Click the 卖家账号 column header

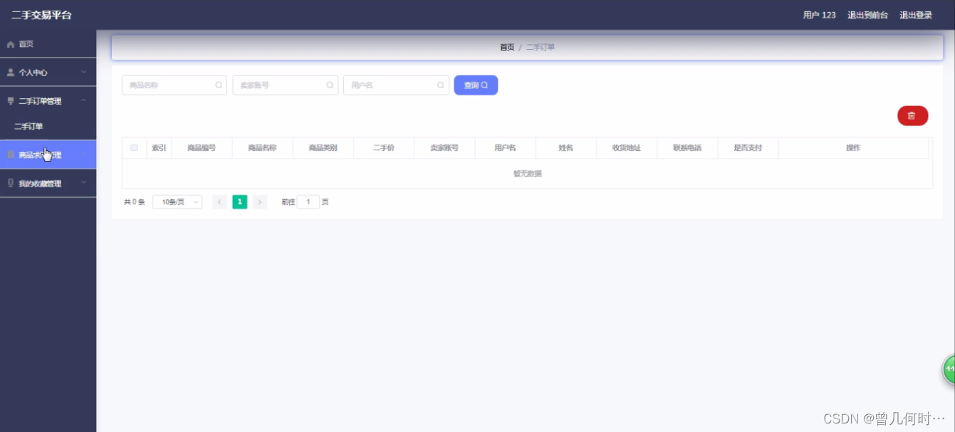(x=444, y=148)
